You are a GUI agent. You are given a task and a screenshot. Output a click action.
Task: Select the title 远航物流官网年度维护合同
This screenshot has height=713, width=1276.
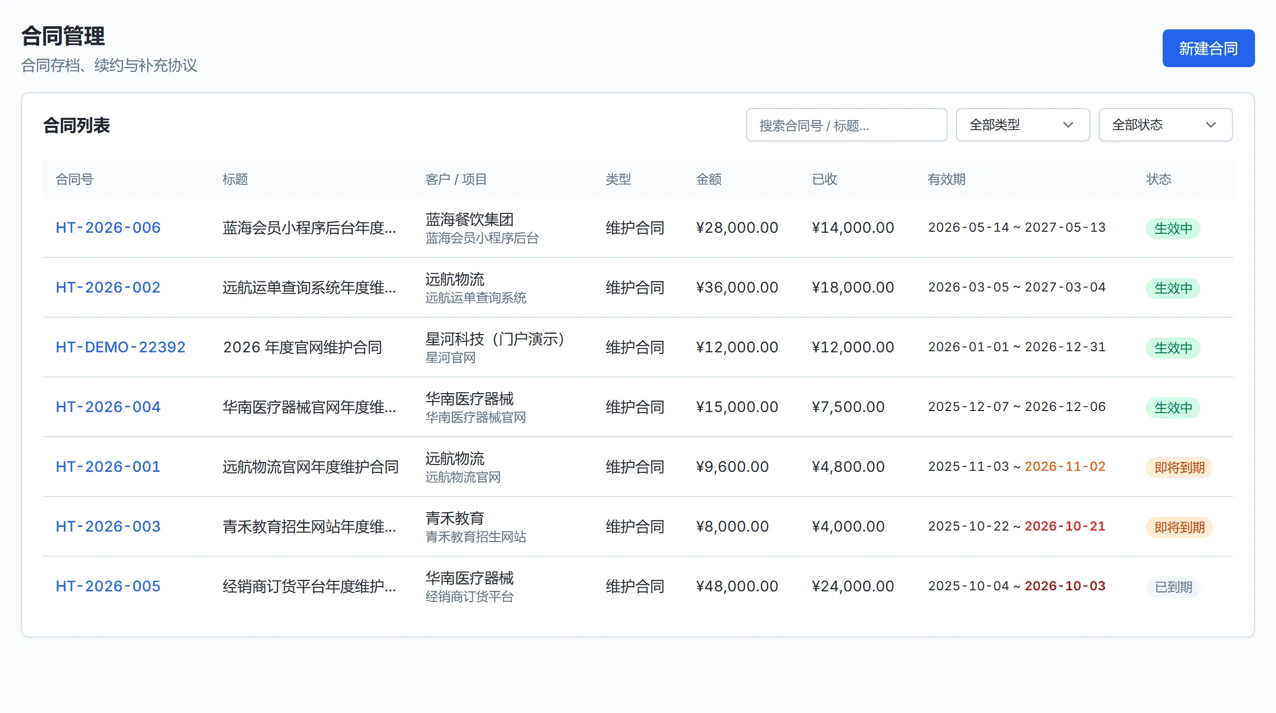[311, 467]
